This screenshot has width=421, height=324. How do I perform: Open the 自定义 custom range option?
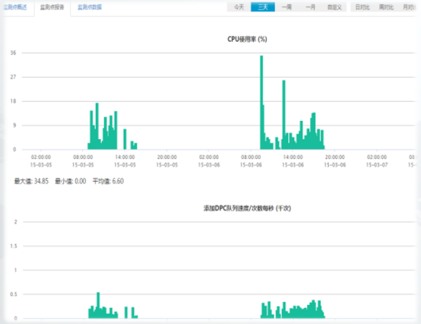[334, 7]
